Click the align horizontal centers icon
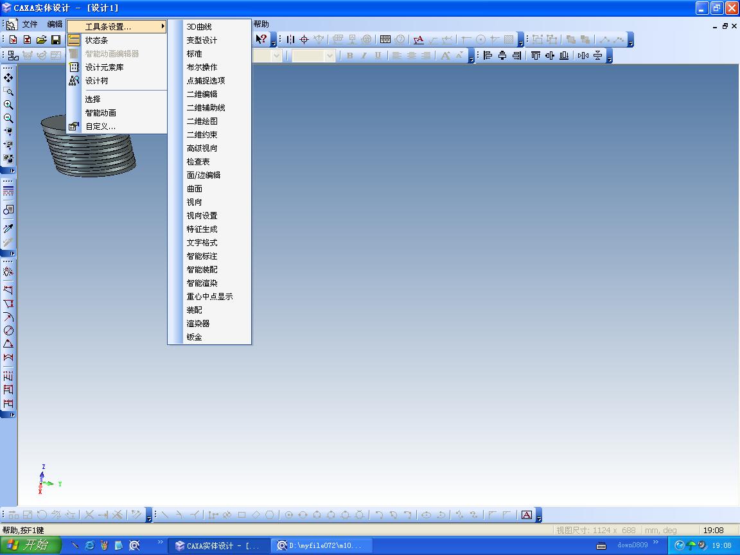This screenshot has width=740, height=555. [x=502, y=56]
